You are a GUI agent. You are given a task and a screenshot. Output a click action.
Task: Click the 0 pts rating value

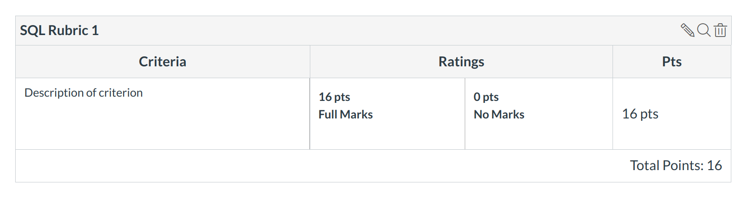click(486, 97)
